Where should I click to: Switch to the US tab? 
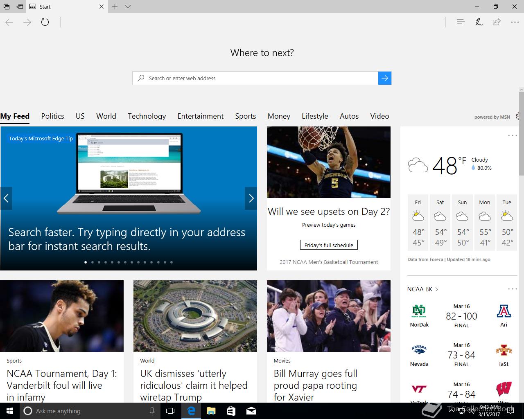point(80,116)
